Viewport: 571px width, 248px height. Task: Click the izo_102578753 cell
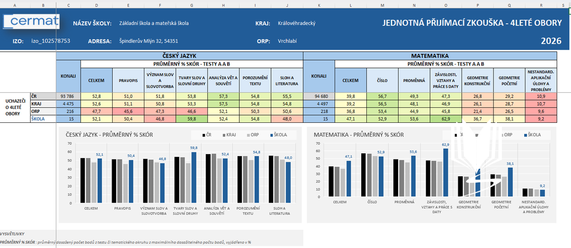tap(51, 41)
